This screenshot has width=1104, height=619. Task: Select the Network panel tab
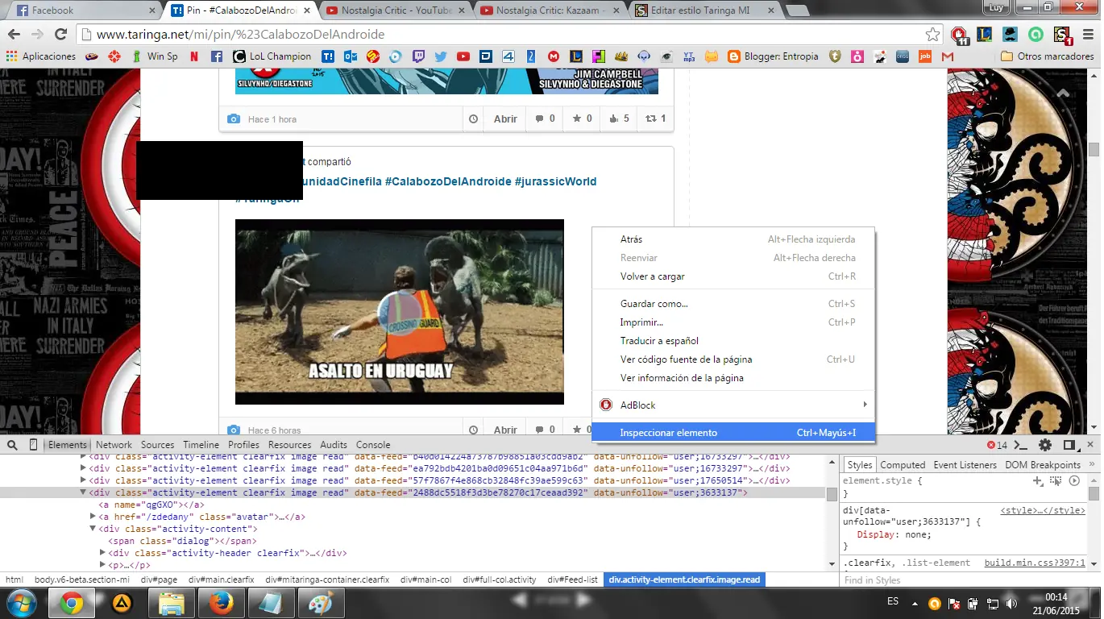(x=114, y=445)
